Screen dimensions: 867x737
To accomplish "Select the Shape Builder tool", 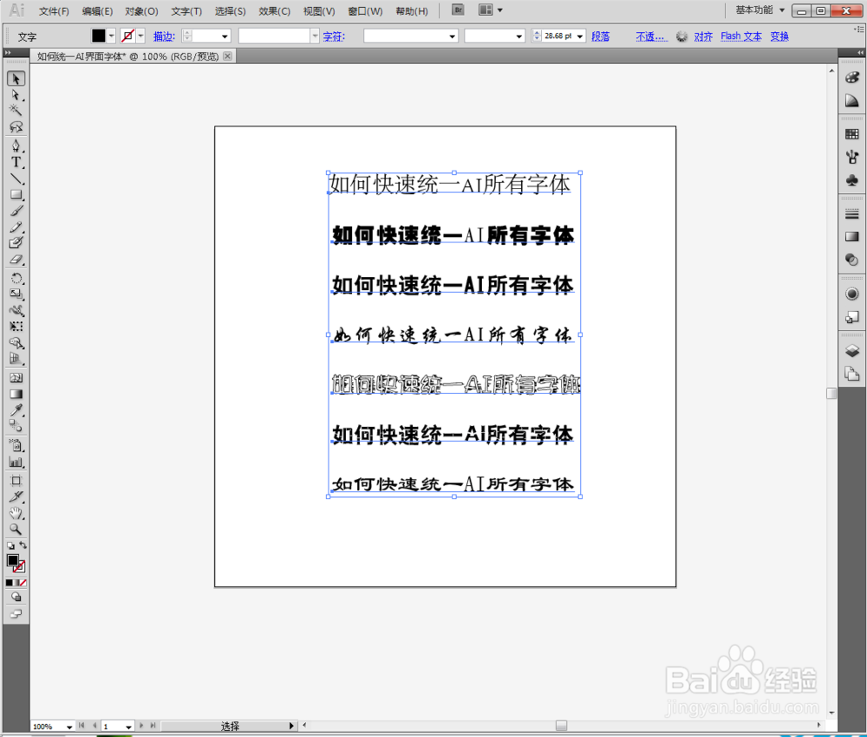I will pyautogui.click(x=16, y=343).
